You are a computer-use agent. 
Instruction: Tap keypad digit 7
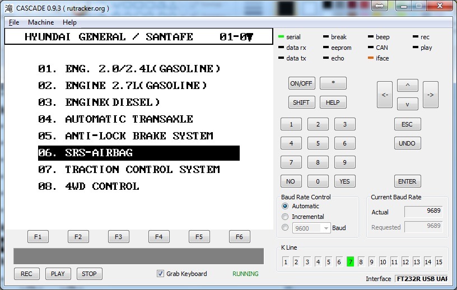click(x=291, y=162)
